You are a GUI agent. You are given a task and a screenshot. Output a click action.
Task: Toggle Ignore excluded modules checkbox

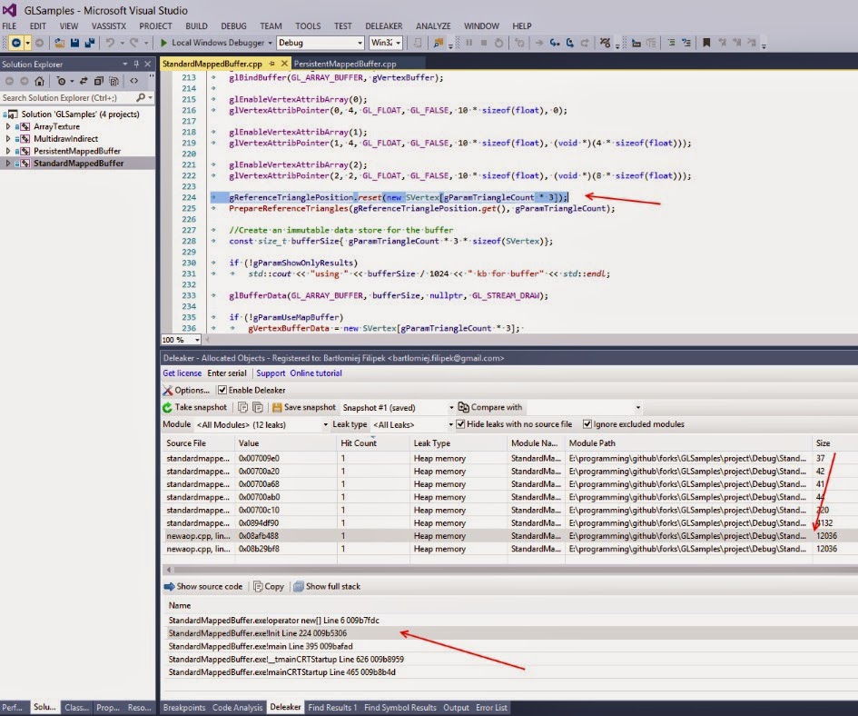[x=587, y=424]
